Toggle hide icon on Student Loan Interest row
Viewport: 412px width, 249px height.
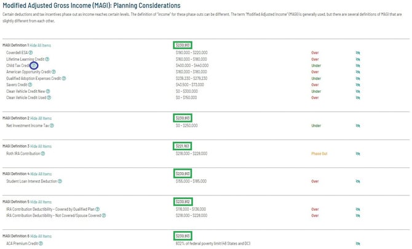click(x=358, y=182)
